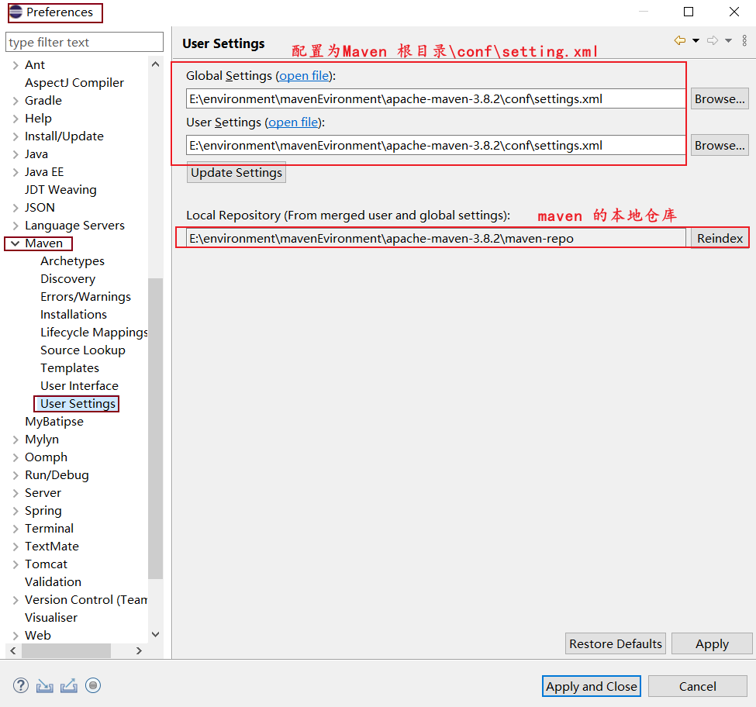Expand the Gradle tree node
This screenshot has height=707, width=756.
click(16, 101)
